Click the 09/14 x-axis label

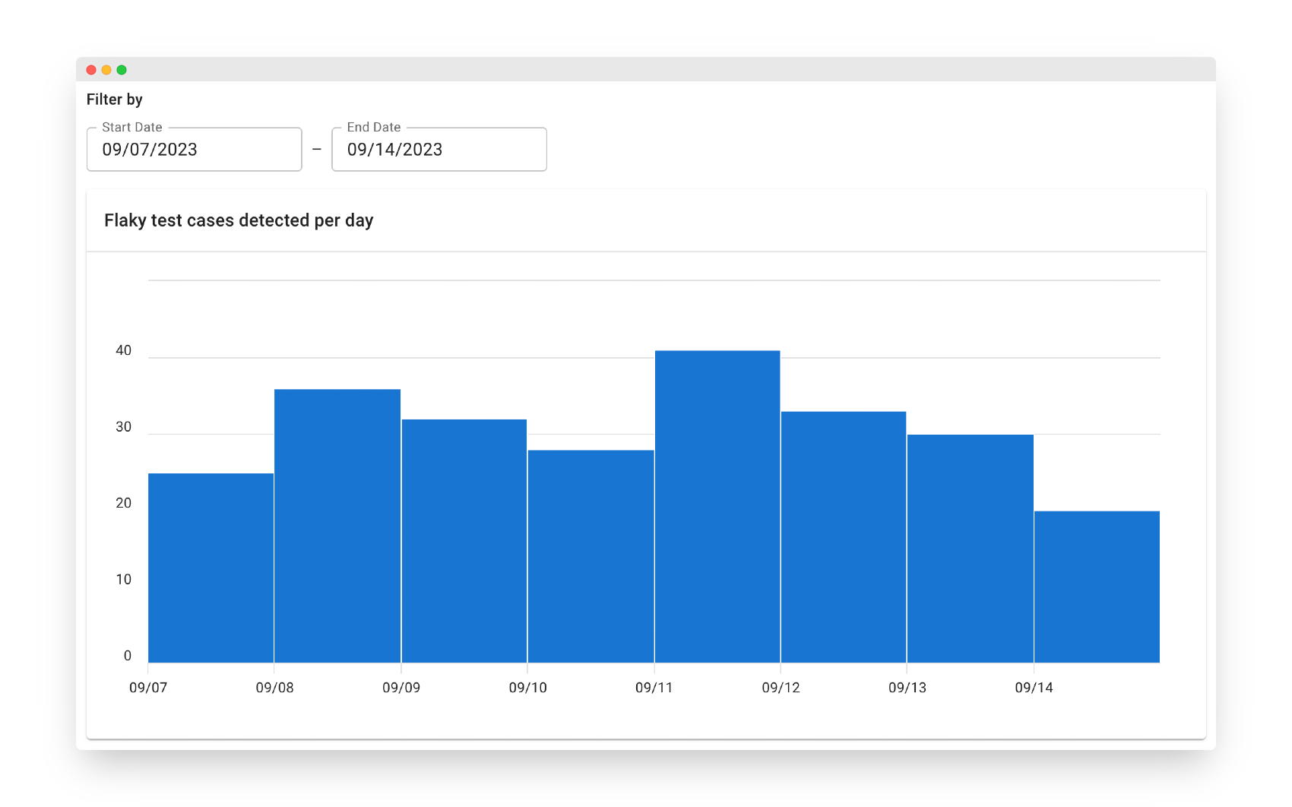[x=1034, y=688]
